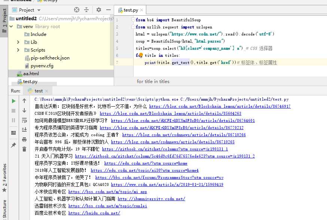Click the Locate/Scroll from Source target icon
This screenshot has width=327, height=220.
(77, 10)
